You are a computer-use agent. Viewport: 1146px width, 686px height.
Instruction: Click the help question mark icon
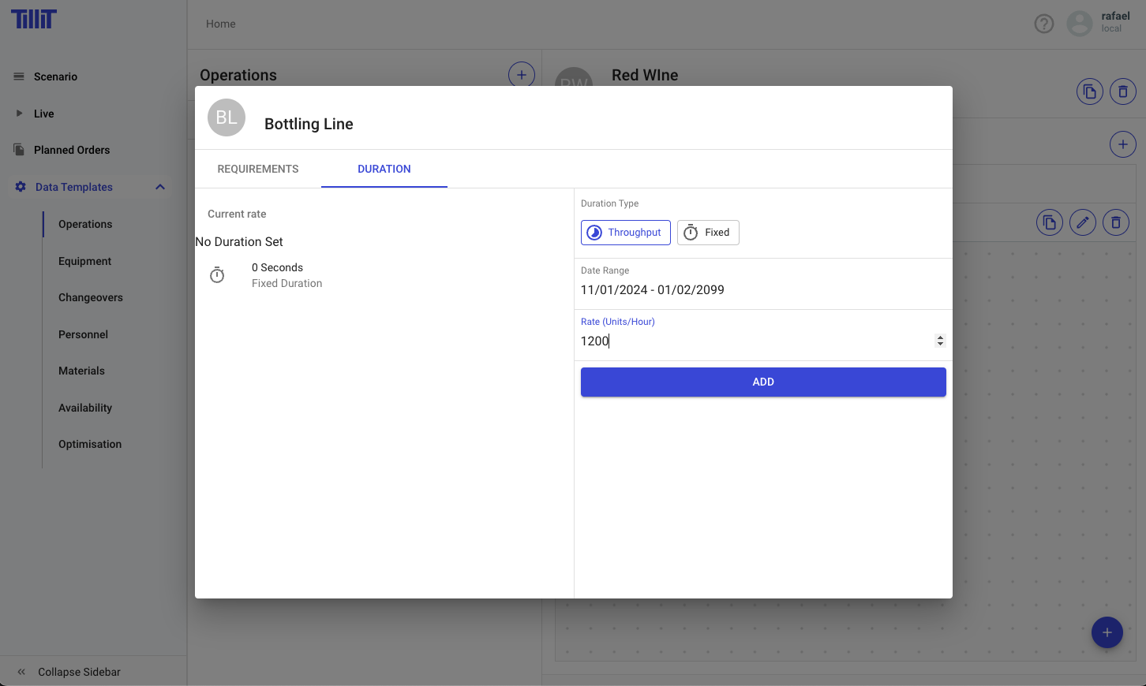(1043, 24)
